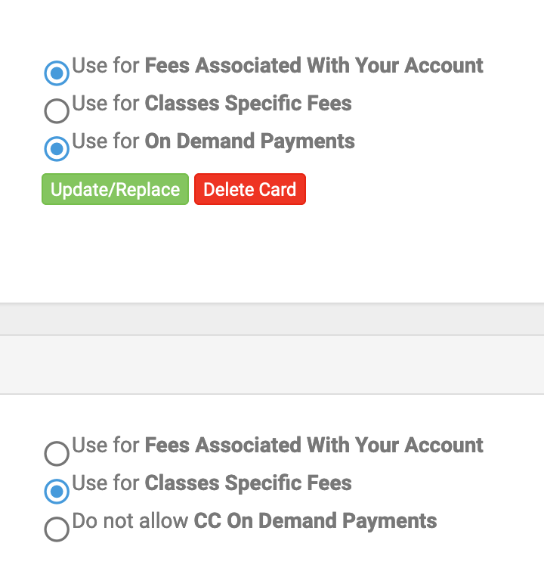This screenshot has width=544, height=565.
Task: Click the light gray header strip above bottom card
Action: pyautogui.click(x=272, y=365)
